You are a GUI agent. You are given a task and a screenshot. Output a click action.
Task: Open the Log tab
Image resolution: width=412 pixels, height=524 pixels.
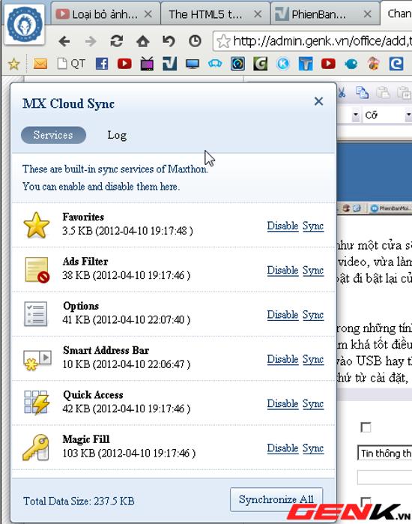pos(117,135)
